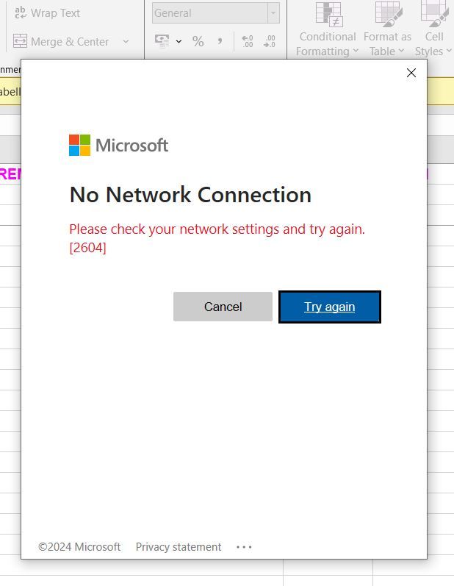Cancel the No Network Connection dialog

coord(223,307)
